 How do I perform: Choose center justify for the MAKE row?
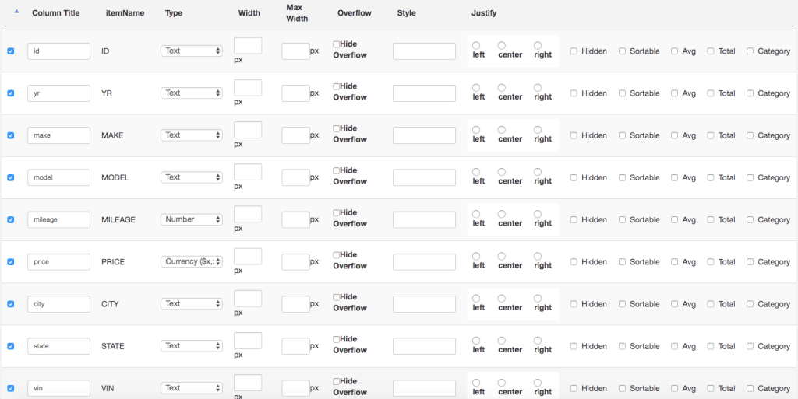(x=502, y=130)
